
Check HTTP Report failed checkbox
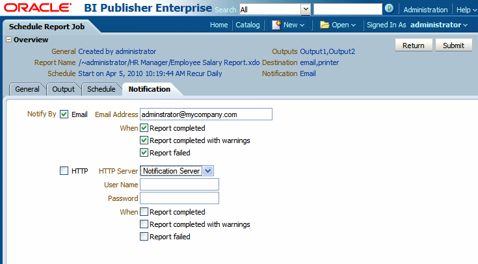pos(144,236)
